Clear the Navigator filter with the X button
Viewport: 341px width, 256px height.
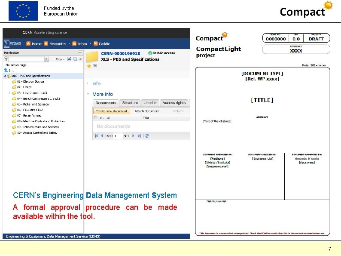click(46, 59)
